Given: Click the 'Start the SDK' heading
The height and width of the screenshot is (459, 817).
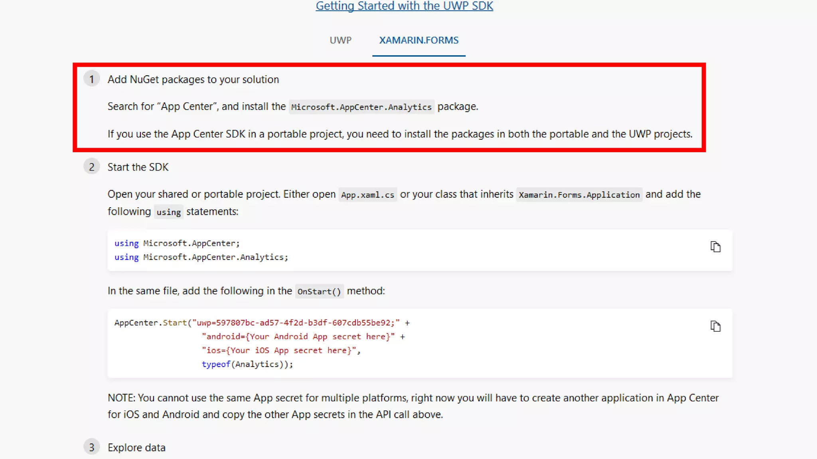Looking at the screenshot, I should (138, 167).
